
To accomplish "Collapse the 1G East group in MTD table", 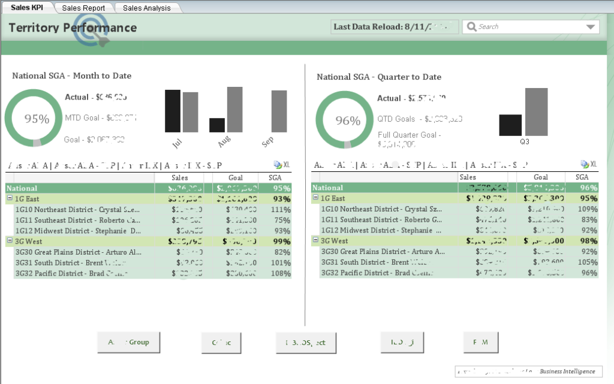I will (10, 197).
